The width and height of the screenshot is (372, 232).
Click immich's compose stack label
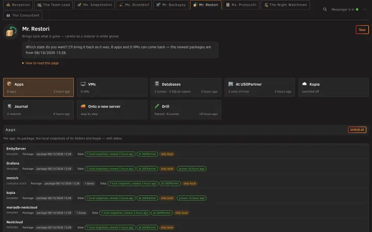pyautogui.click(x=17, y=184)
